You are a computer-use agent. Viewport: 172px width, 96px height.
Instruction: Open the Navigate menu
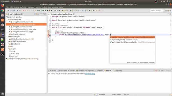click(31, 7)
